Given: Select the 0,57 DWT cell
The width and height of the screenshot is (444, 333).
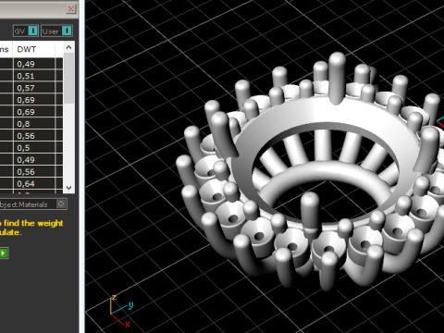Looking at the screenshot, I should point(34,88).
